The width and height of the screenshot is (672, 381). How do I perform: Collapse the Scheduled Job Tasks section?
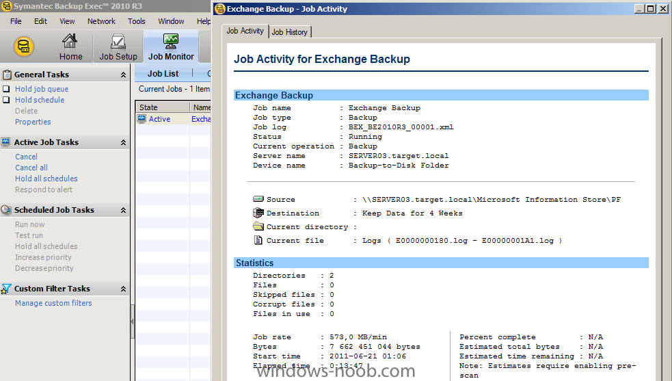pyautogui.click(x=124, y=210)
